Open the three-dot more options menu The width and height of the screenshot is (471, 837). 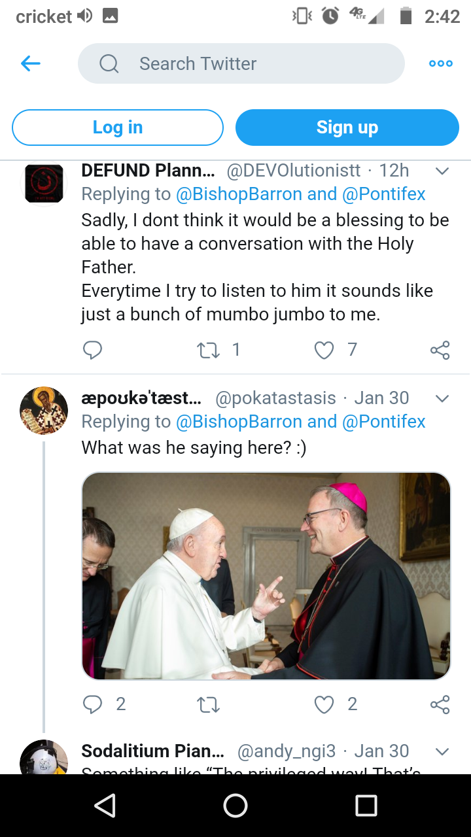point(441,63)
